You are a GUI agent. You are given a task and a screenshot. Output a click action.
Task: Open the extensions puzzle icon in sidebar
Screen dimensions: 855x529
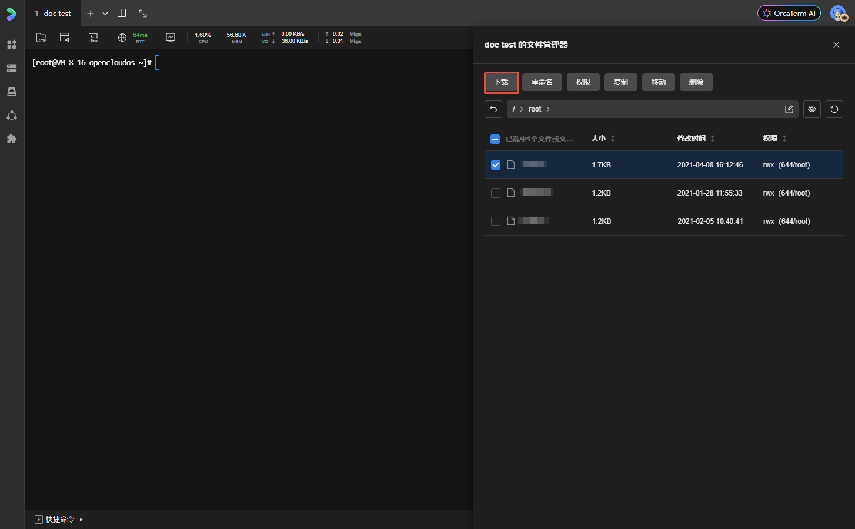click(x=12, y=139)
